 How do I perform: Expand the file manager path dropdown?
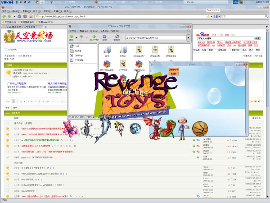pyautogui.click(x=188, y=37)
